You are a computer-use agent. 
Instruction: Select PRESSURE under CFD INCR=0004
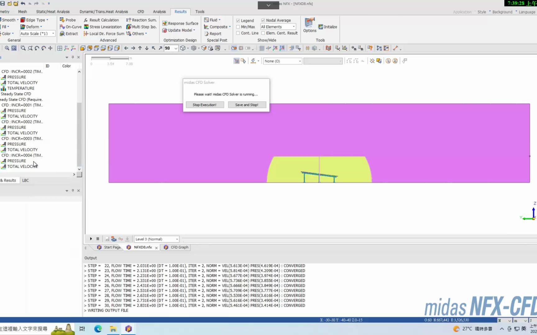[x=16, y=161]
